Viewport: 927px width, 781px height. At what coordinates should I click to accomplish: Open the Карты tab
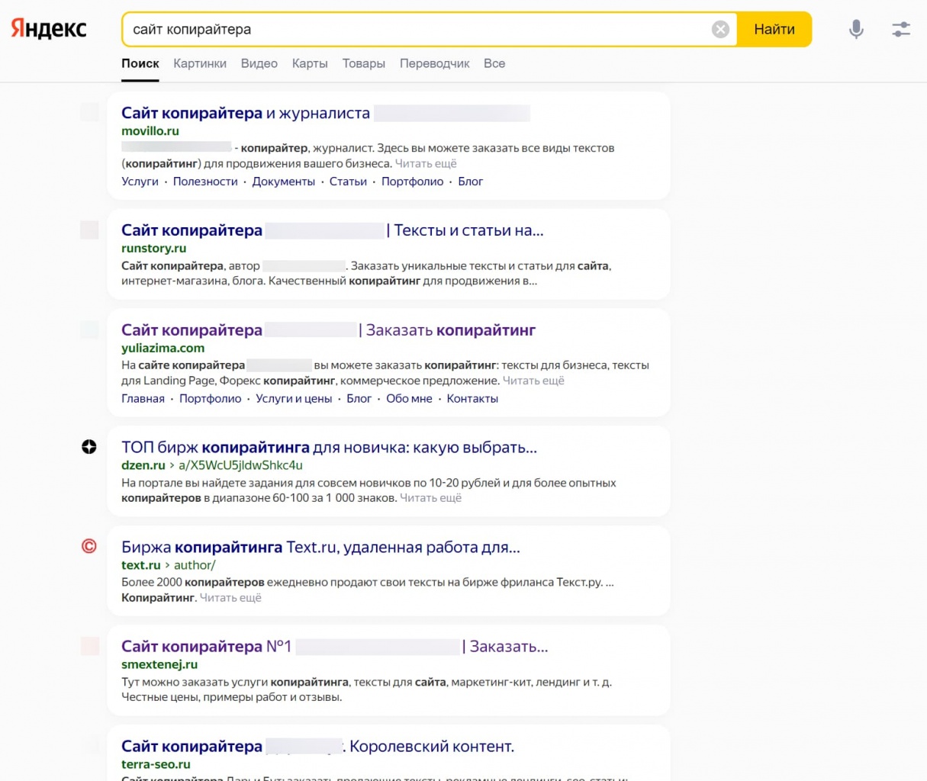click(x=310, y=63)
